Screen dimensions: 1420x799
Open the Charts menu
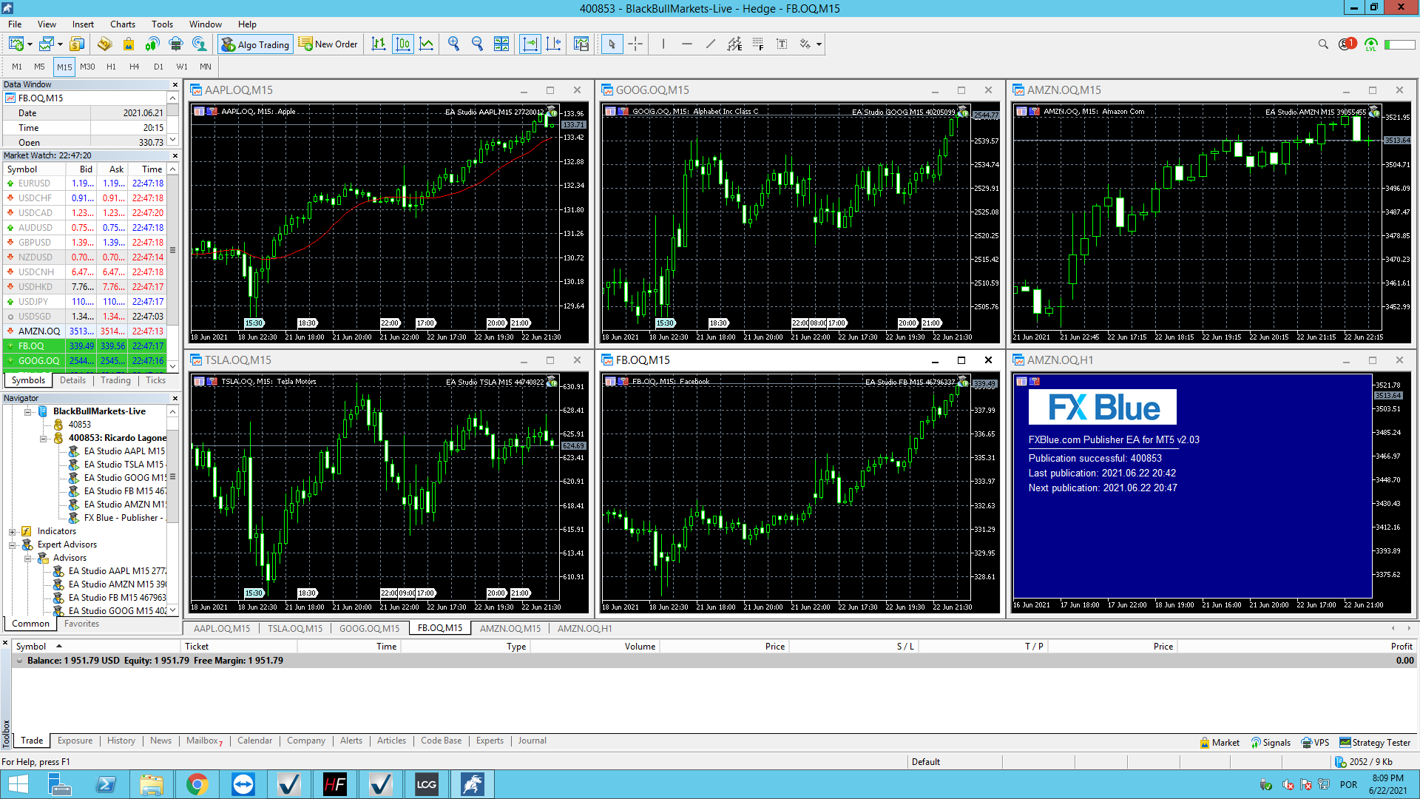tap(123, 24)
